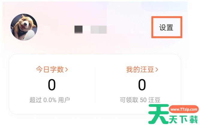200x126 pixels.
Task: Click the chevron beside 我的汪豆
Action: point(157,70)
